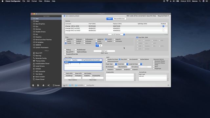
Task: Open the Window menu
Action: [x=47, y=1]
